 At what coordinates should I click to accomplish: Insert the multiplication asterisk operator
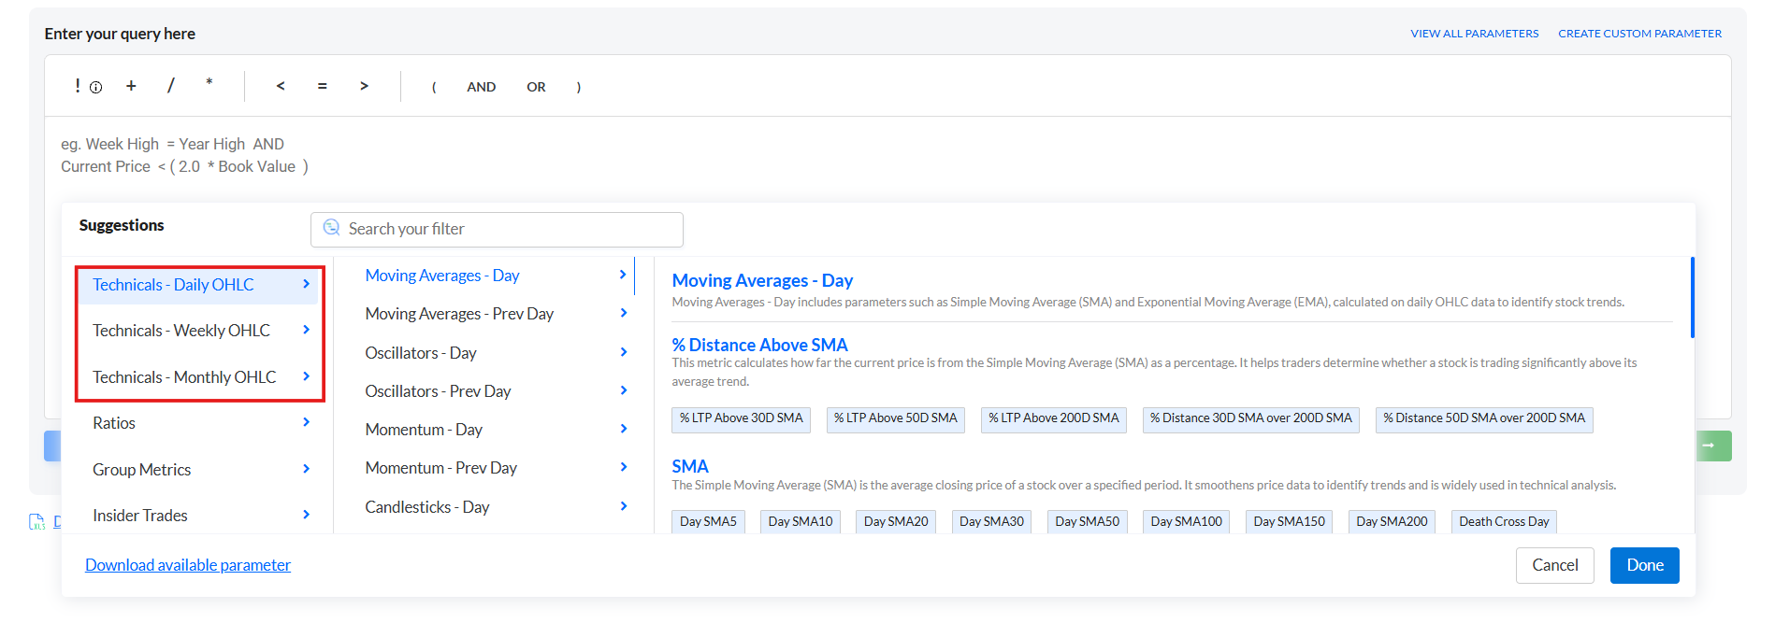pyautogui.click(x=209, y=84)
